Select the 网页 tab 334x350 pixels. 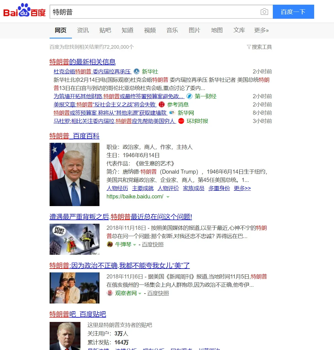click(x=61, y=30)
